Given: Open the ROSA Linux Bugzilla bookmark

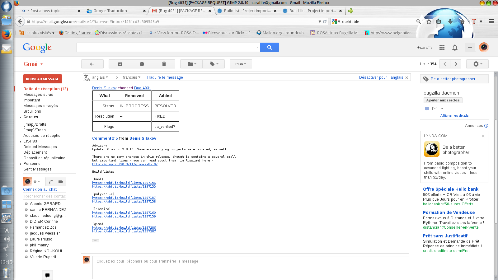Looking at the screenshot, I should coord(336,33).
